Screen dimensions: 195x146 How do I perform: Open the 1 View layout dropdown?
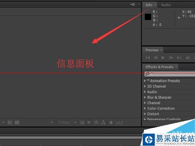67,123
